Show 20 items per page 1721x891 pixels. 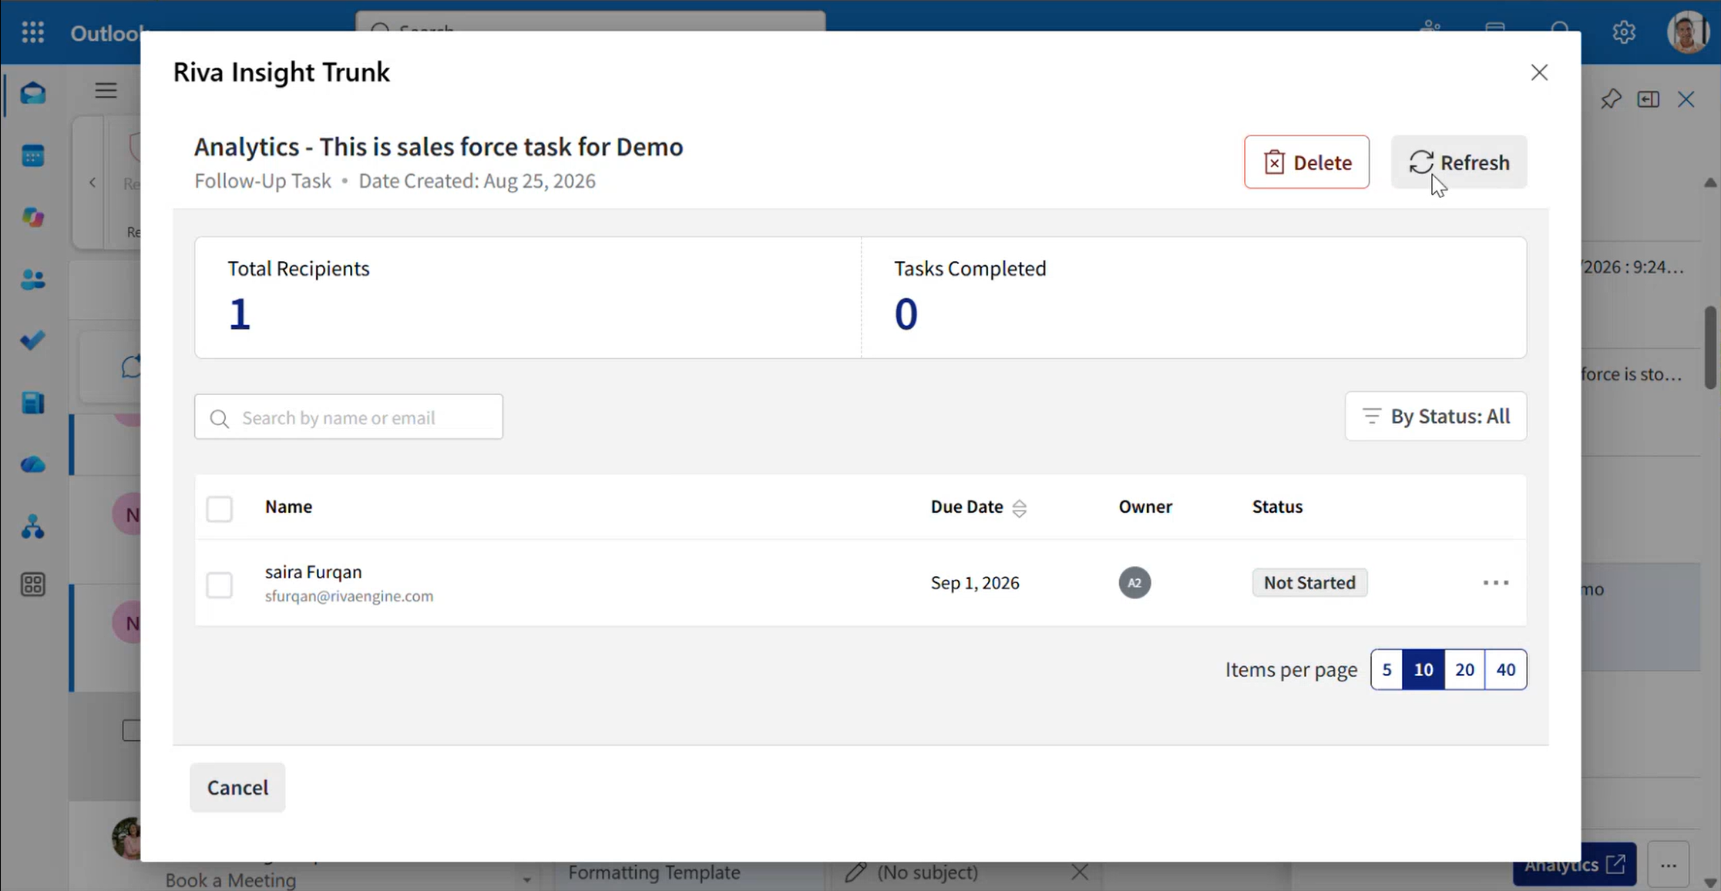[1464, 670]
